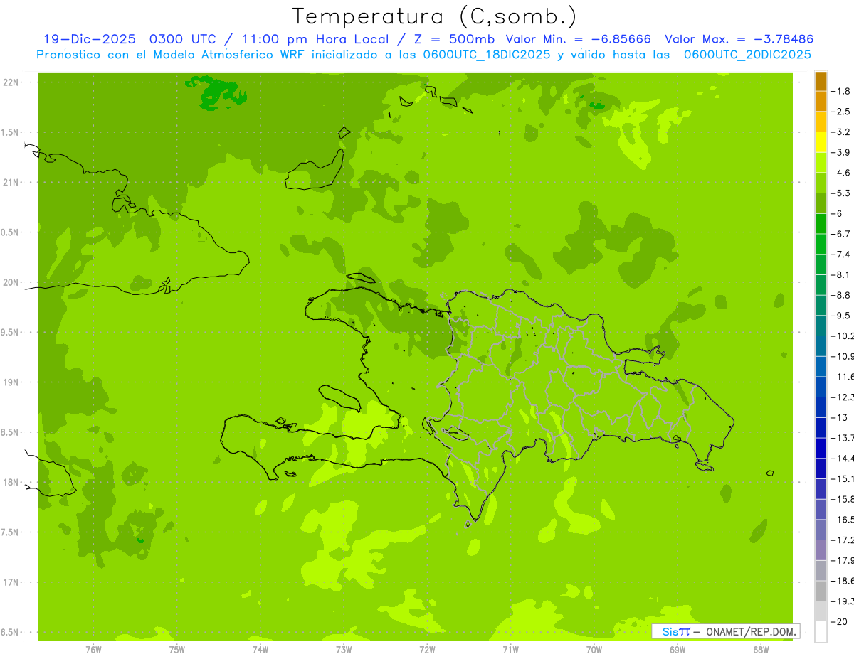
Task: Click the '0600UTC_18DIC2025' initialization time
Action: pos(487,55)
